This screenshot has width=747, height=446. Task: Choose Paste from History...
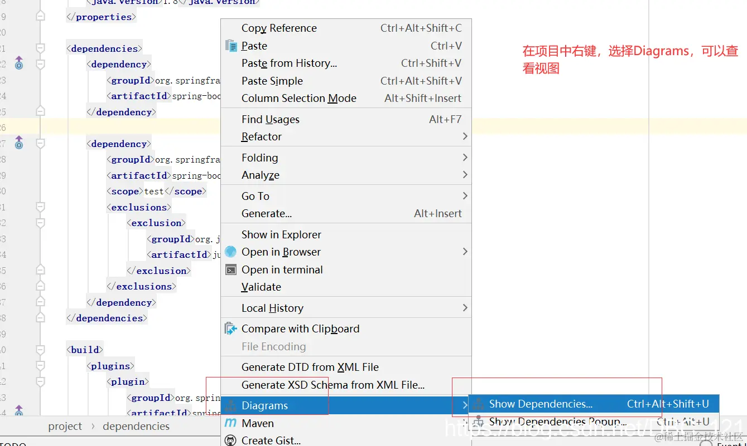coord(346,63)
